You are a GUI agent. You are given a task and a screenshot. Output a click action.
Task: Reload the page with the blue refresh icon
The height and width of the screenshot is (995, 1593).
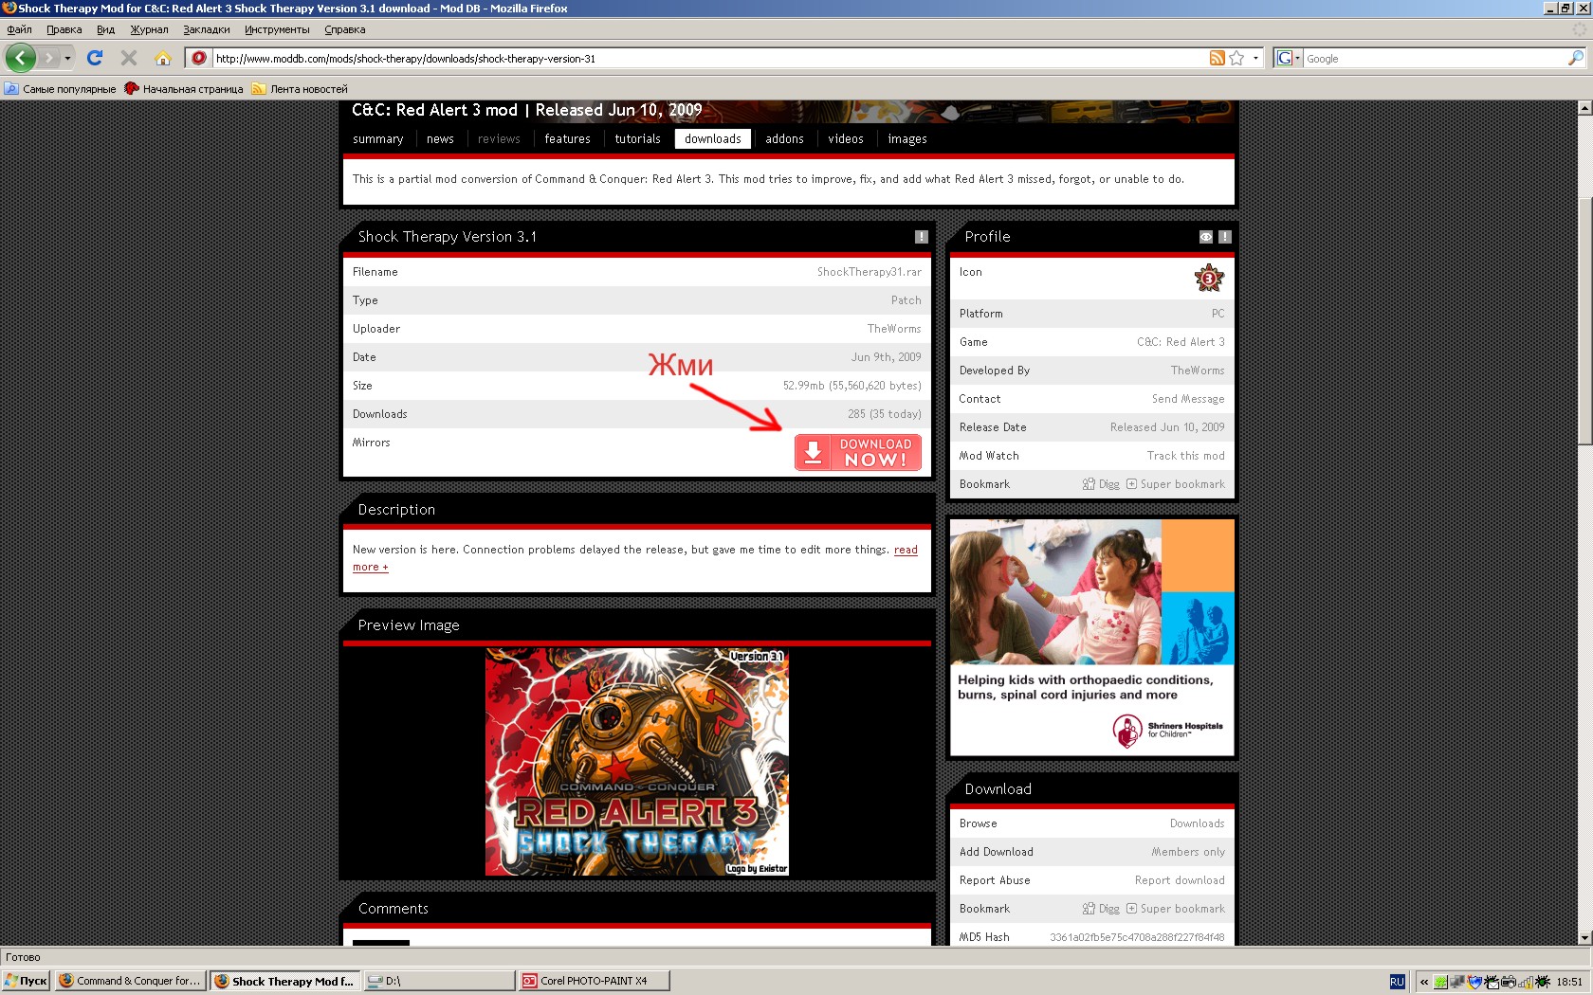point(95,58)
